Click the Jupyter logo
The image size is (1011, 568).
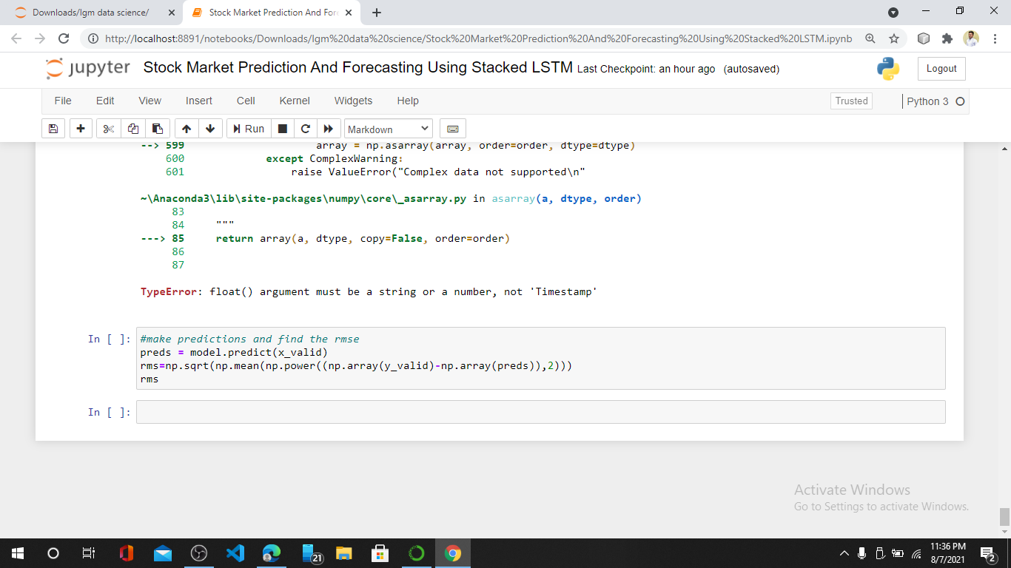point(87,68)
